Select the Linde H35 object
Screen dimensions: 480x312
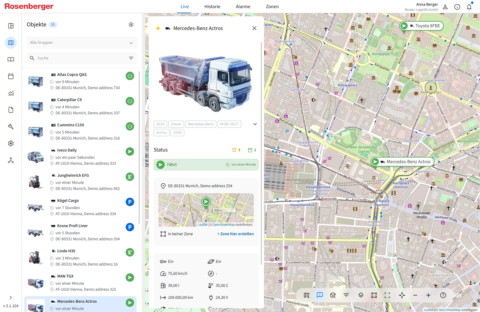pyautogui.click(x=81, y=257)
